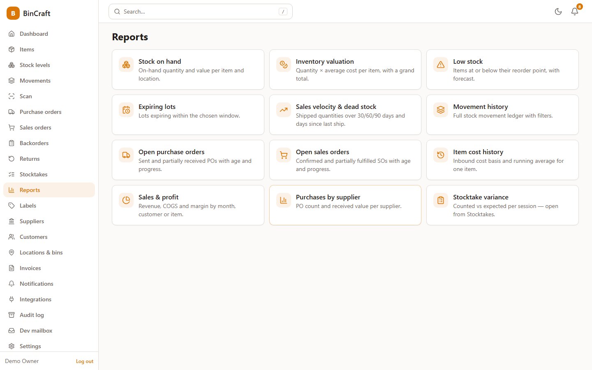Click the Customers people icon in sidebar
The image size is (592, 370).
click(12, 237)
